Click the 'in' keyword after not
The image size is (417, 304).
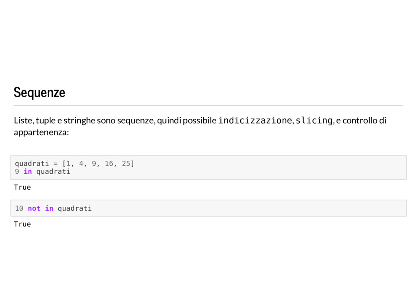49,208
